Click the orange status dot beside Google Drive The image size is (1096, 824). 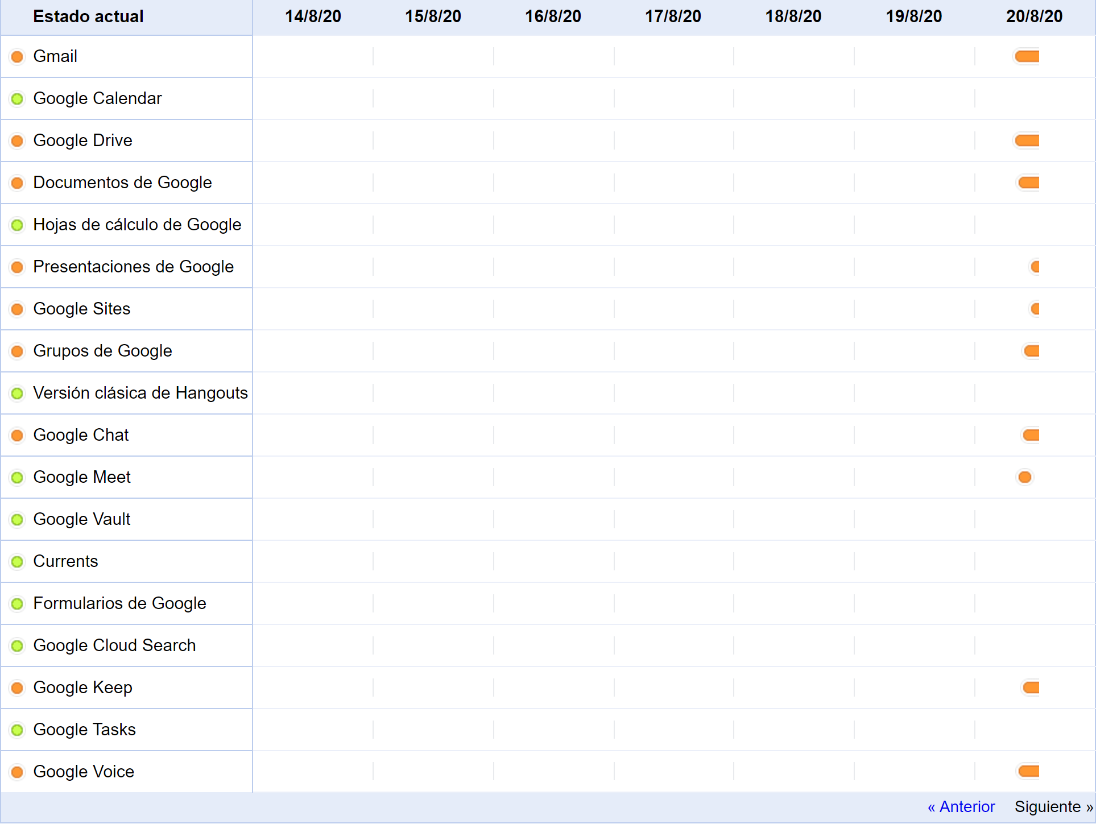18,141
